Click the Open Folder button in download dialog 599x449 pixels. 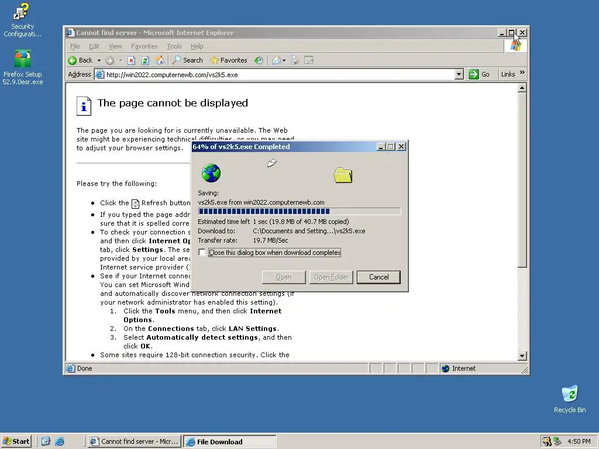point(331,277)
